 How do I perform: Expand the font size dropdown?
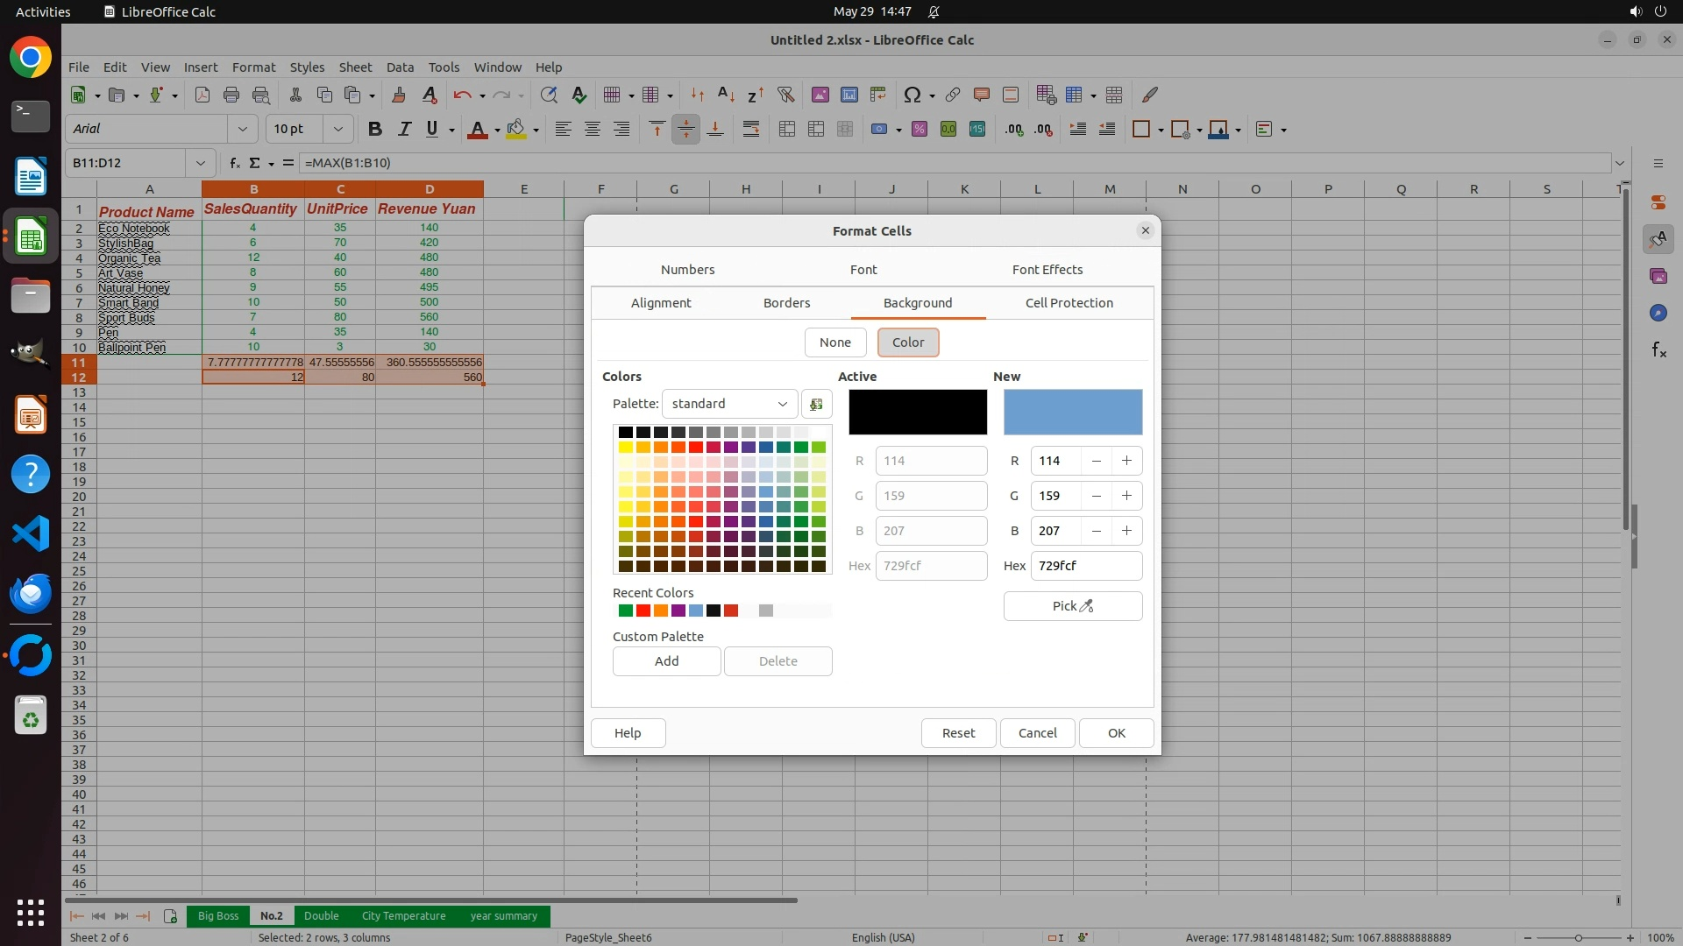click(337, 129)
